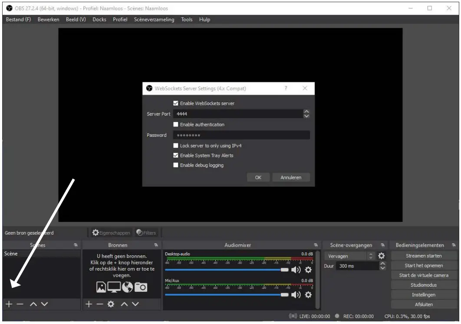The image size is (461, 324).
Task: Toggle Enable System Tray Alerts checkbox
Action: tap(176, 155)
